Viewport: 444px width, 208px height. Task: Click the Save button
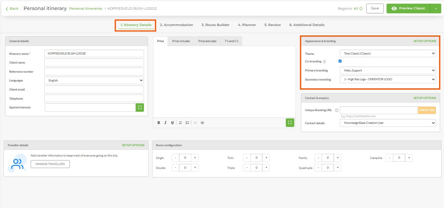[375, 8]
